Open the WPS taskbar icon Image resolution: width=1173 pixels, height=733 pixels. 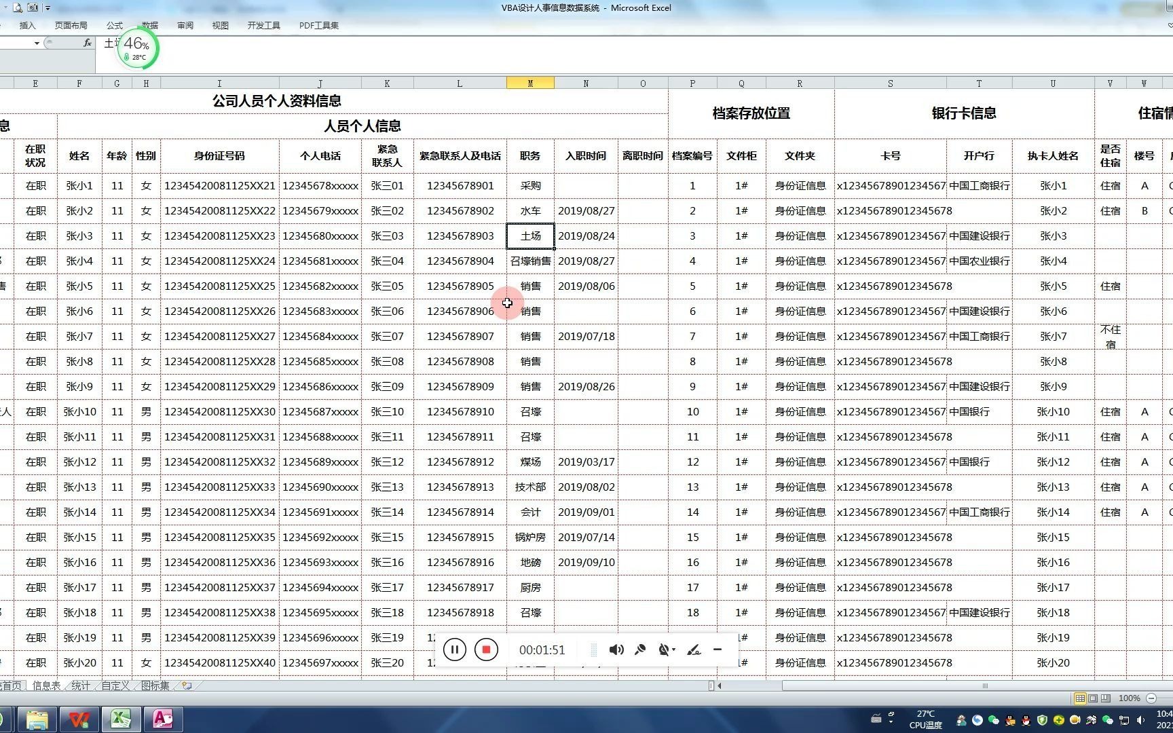tap(79, 719)
